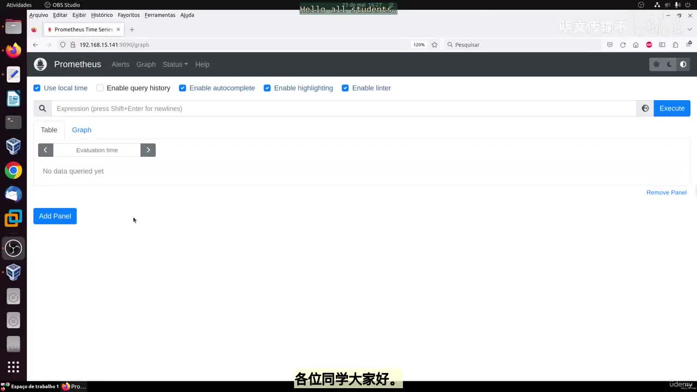The image size is (697, 392).
Task: Open the Files manager in the dock
Action: tap(14, 26)
